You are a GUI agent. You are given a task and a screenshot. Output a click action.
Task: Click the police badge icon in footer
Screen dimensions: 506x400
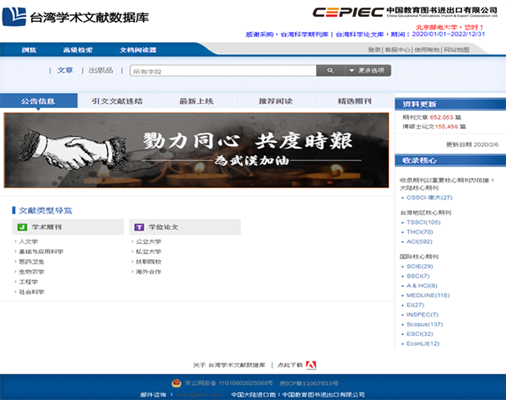[x=177, y=381]
